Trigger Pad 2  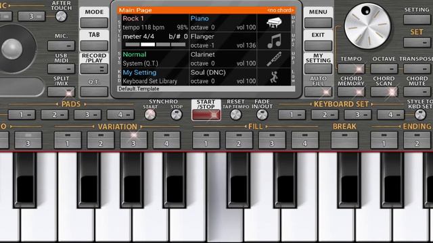coord(54,115)
